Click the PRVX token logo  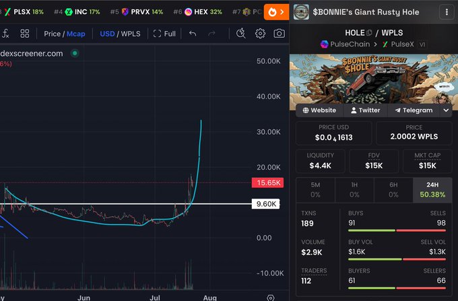point(125,12)
